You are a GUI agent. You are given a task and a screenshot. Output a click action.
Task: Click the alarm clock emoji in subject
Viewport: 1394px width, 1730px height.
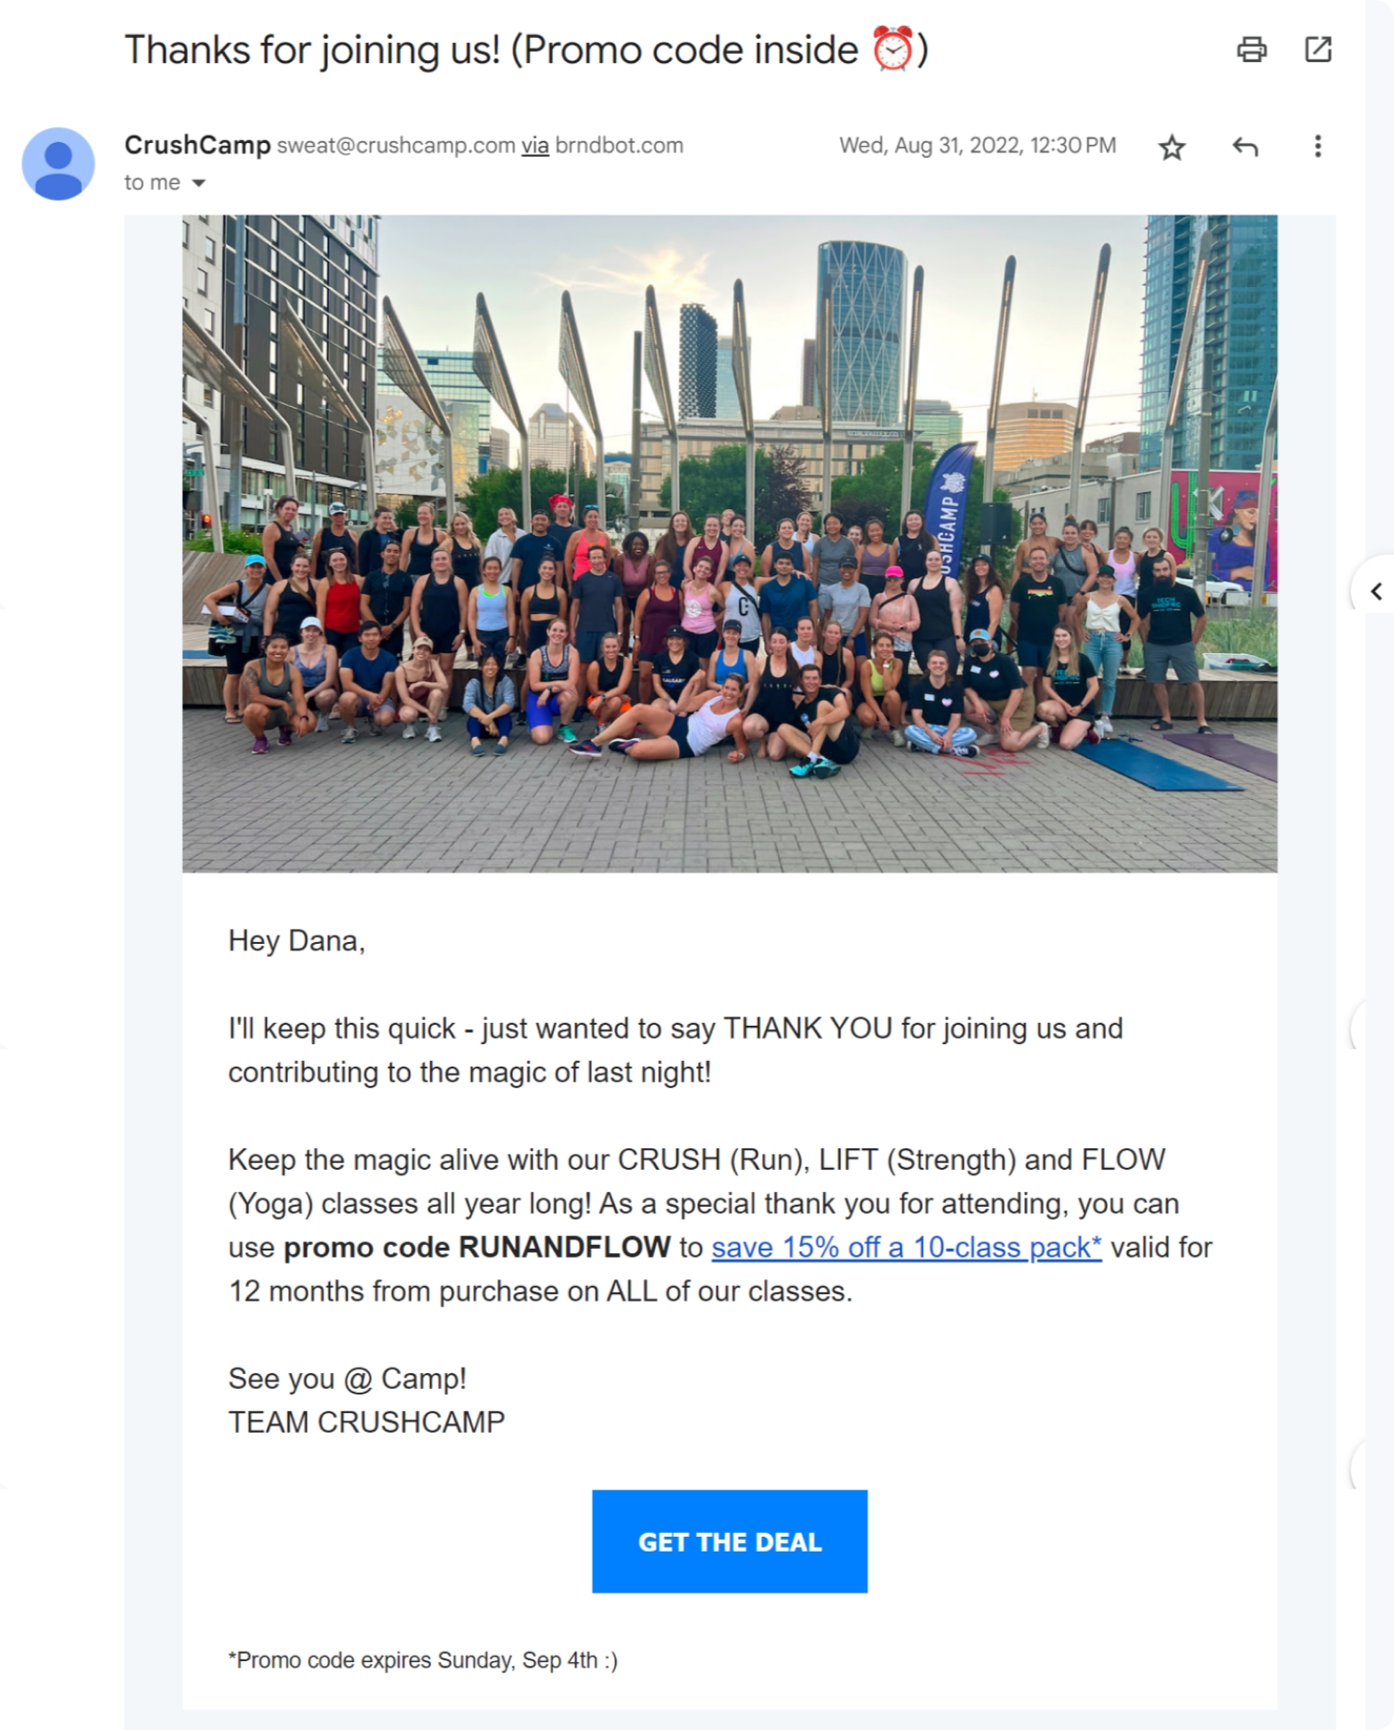[892, 49]
